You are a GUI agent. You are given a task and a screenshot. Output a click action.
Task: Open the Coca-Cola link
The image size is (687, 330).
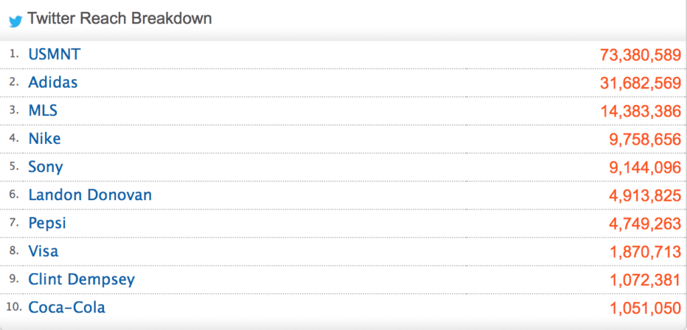coord(67,308)
